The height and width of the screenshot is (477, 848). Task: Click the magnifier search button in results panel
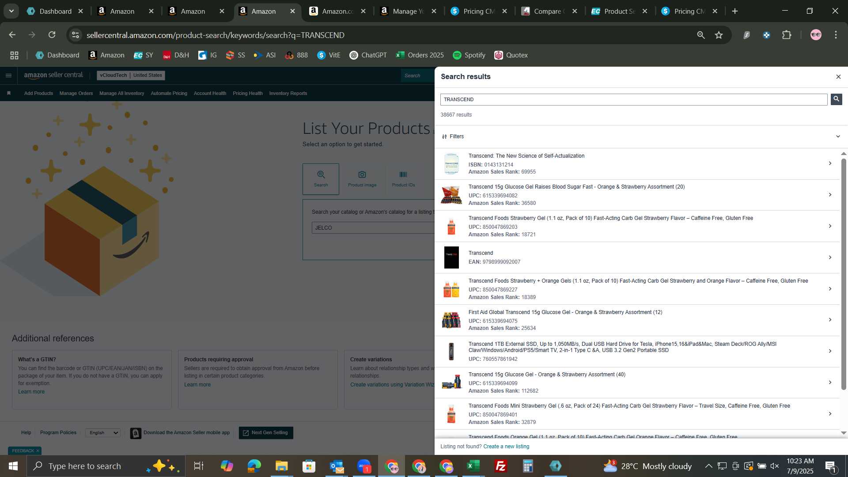click(x=836, y=99)
